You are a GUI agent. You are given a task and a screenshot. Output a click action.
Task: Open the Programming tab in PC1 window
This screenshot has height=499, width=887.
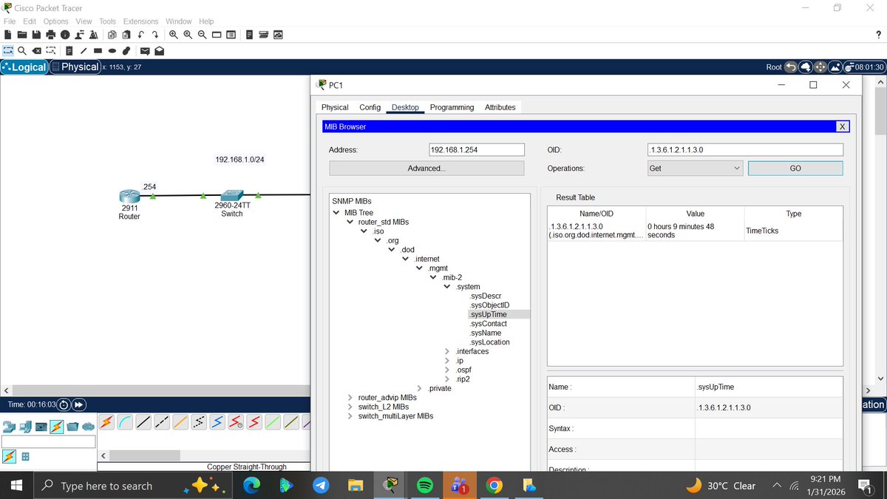452,107
